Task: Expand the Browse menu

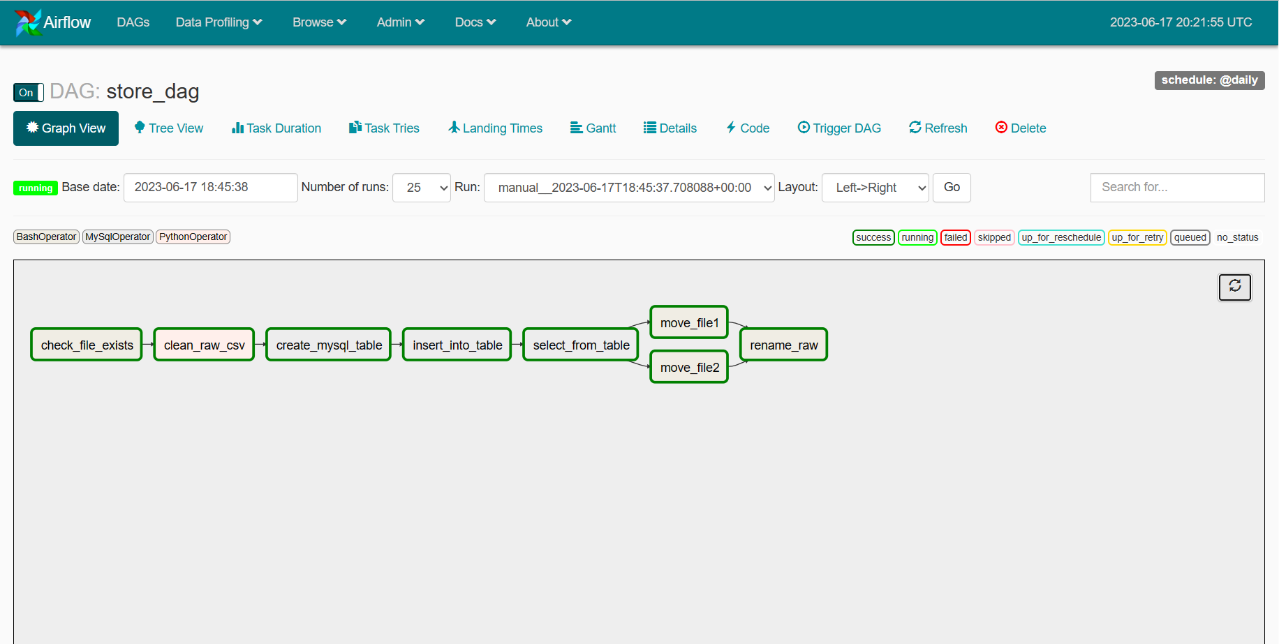Action: (319, 22)
